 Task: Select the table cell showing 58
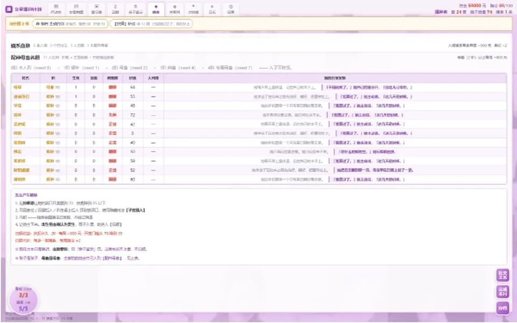(x=132, y=161)
